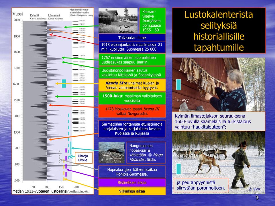Click 'Uudistalonpoikainen asutus vakiintuu Kittilässä' box
Image resolution: width=275 pixels, height=206 pixels.
tap(132, 73)
